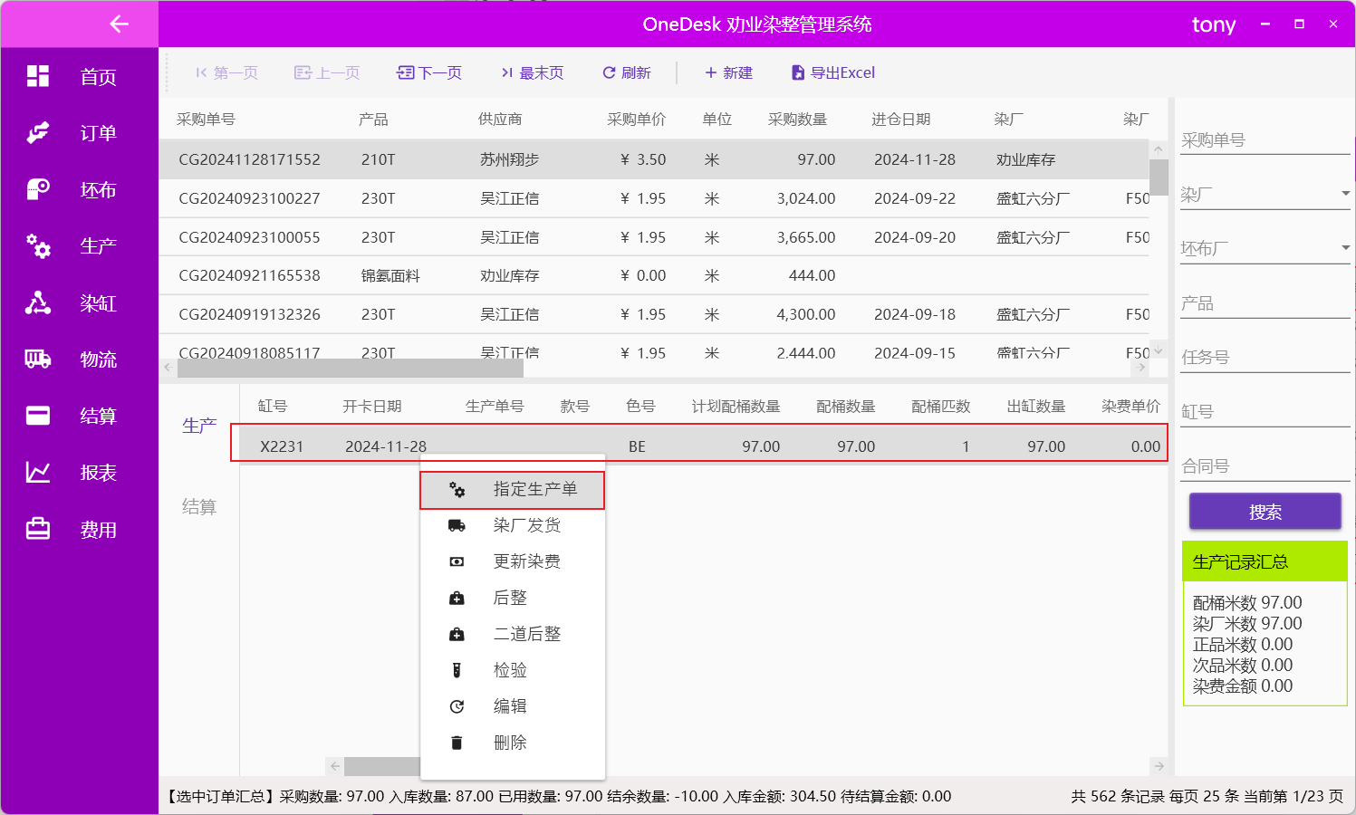
Task: Select the 染缸 dye vat sidebar icon
Action: point(38,302)
